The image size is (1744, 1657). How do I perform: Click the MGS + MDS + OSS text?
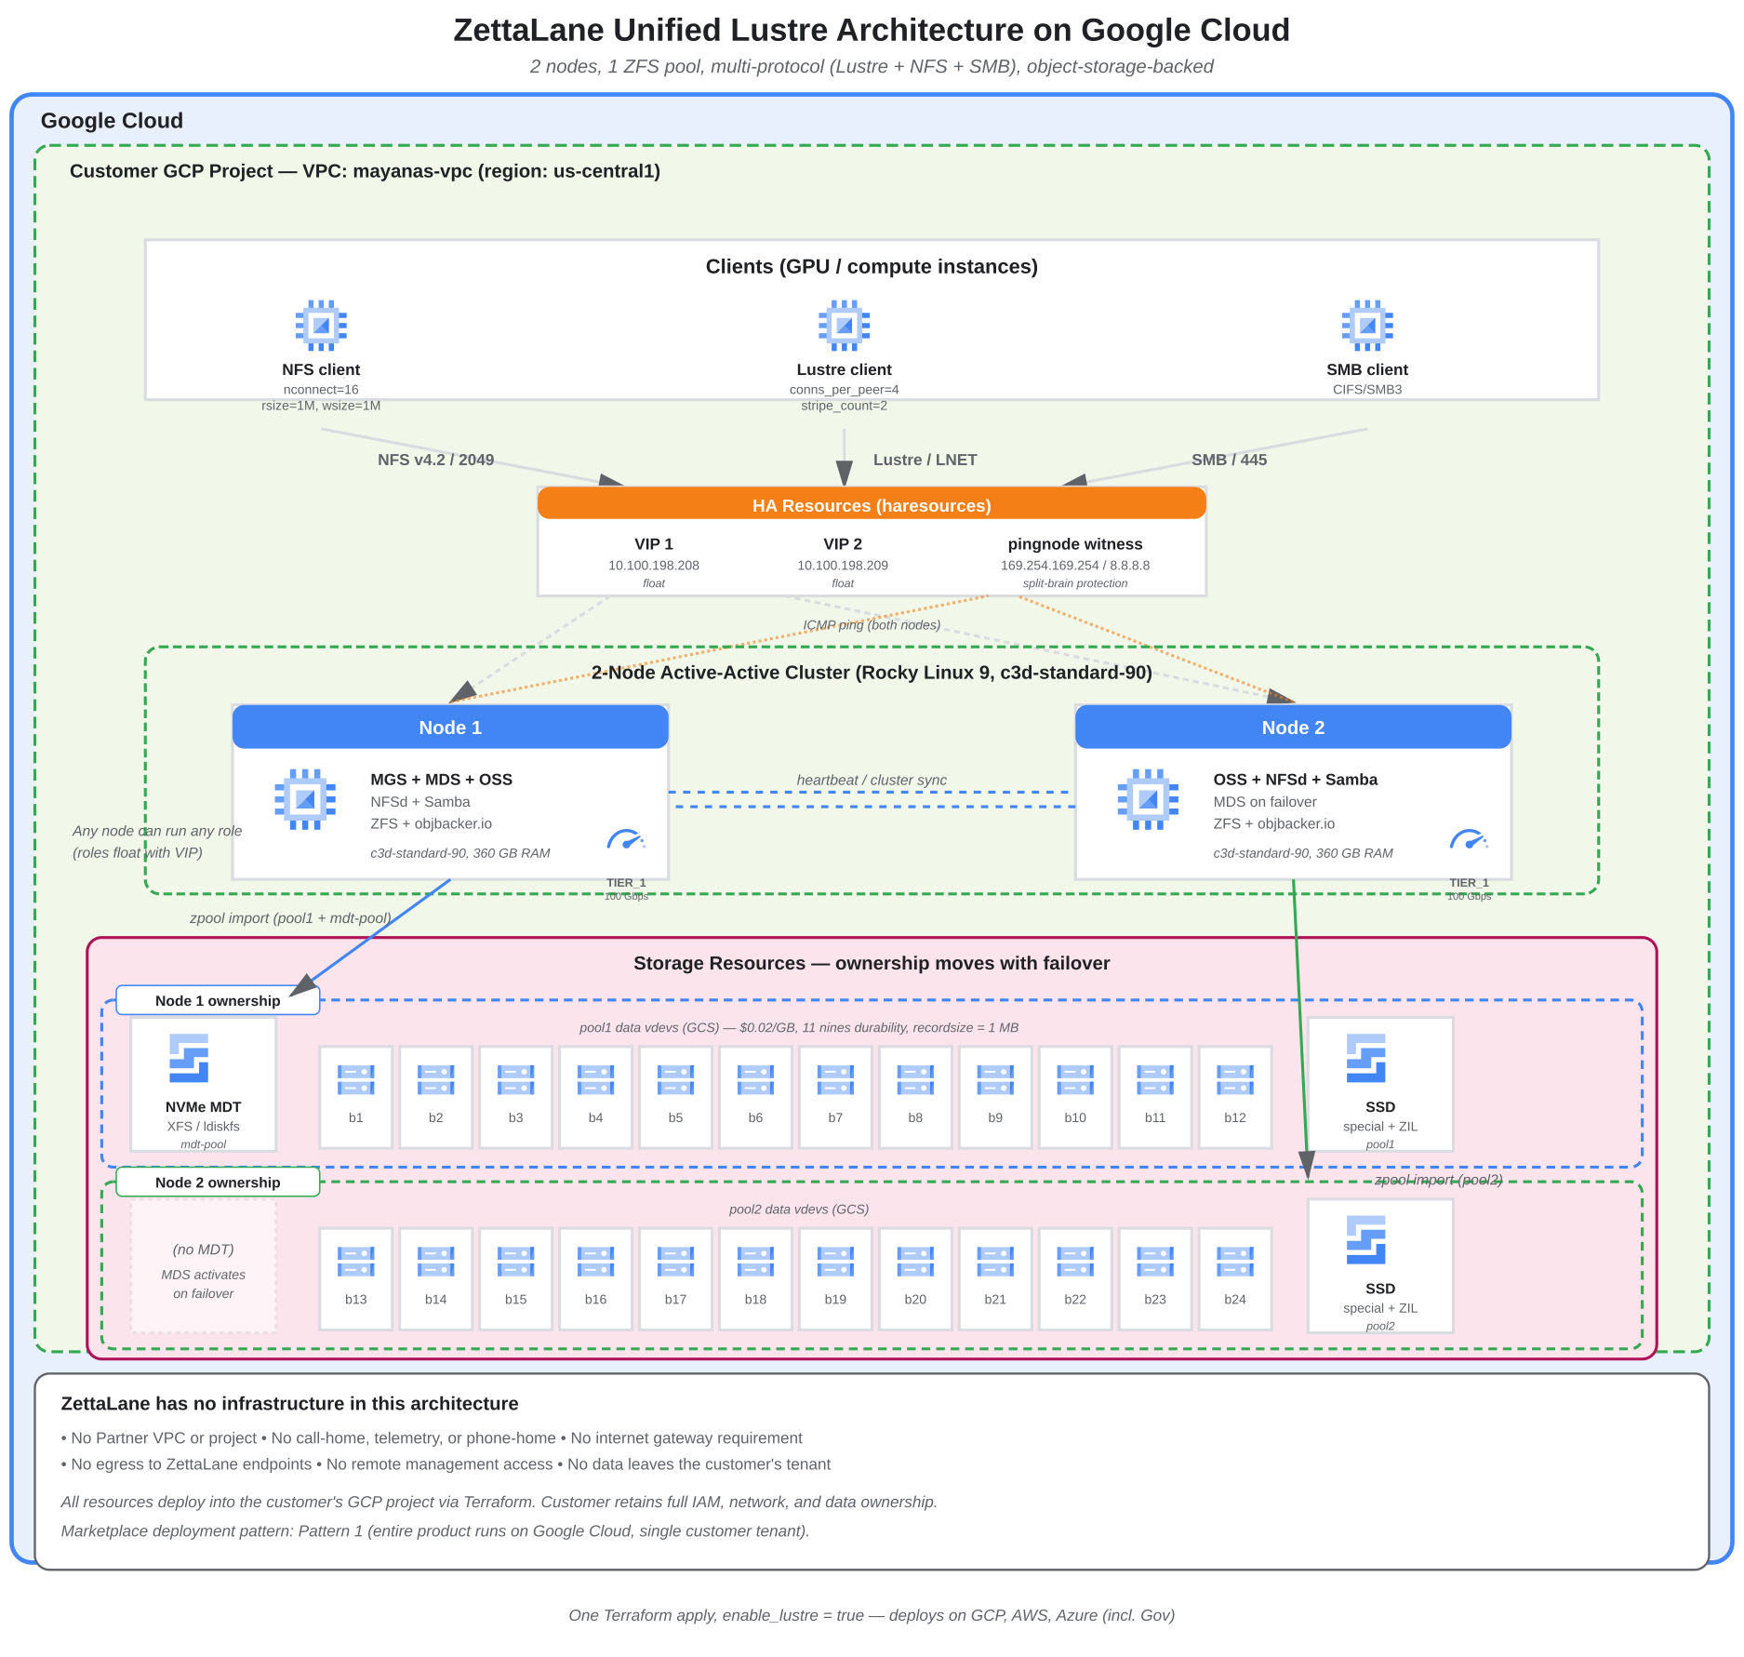441,780
